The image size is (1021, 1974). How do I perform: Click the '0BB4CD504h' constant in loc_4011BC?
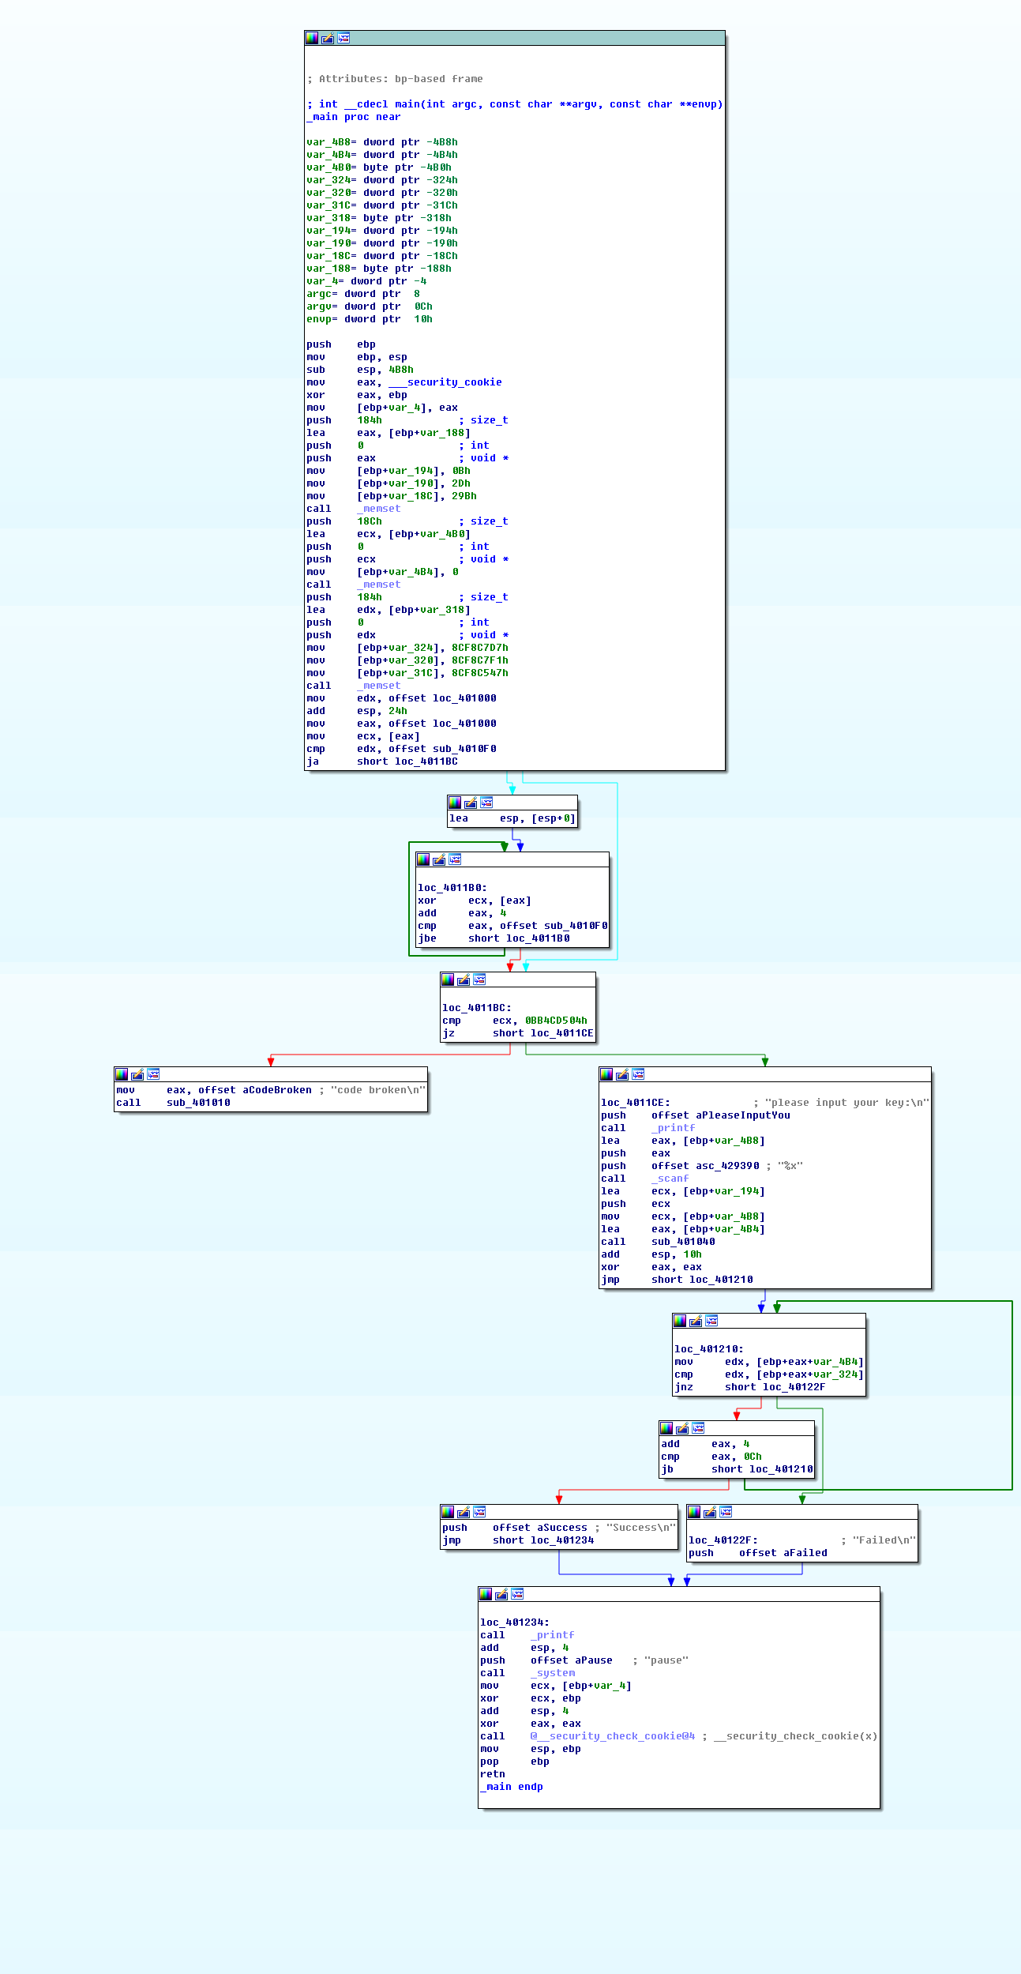556,1021
